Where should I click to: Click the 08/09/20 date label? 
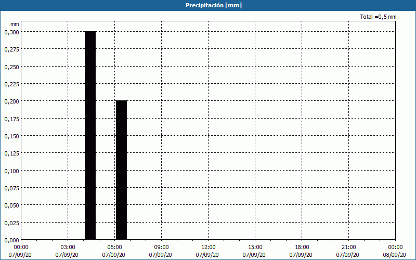[395, 255]
